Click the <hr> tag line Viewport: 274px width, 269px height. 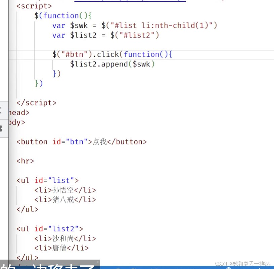(x=25, y=161)
